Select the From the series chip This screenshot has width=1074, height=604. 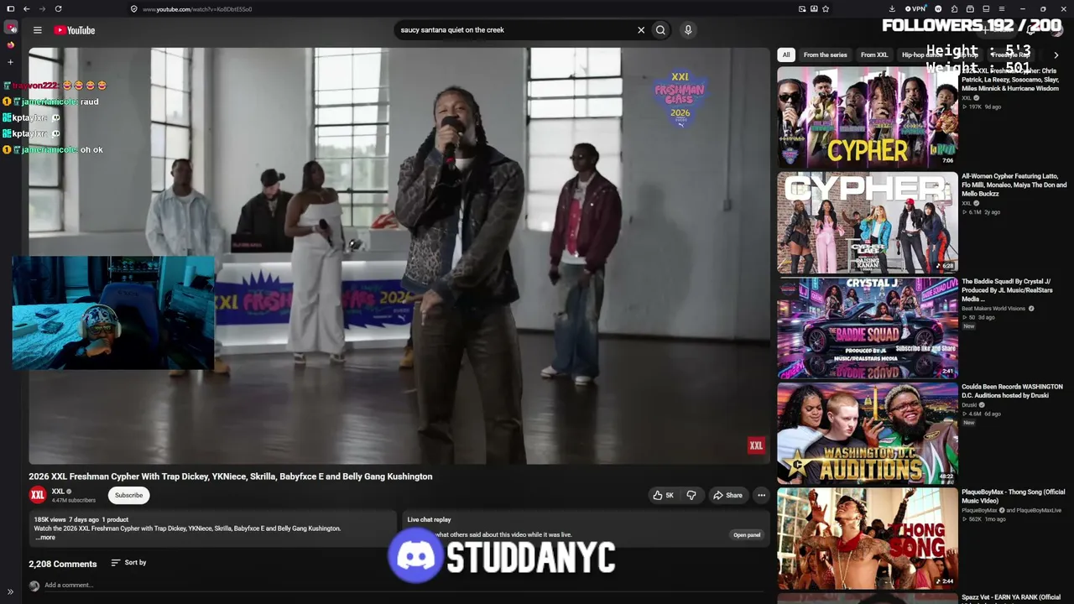[x=825, y=55]
